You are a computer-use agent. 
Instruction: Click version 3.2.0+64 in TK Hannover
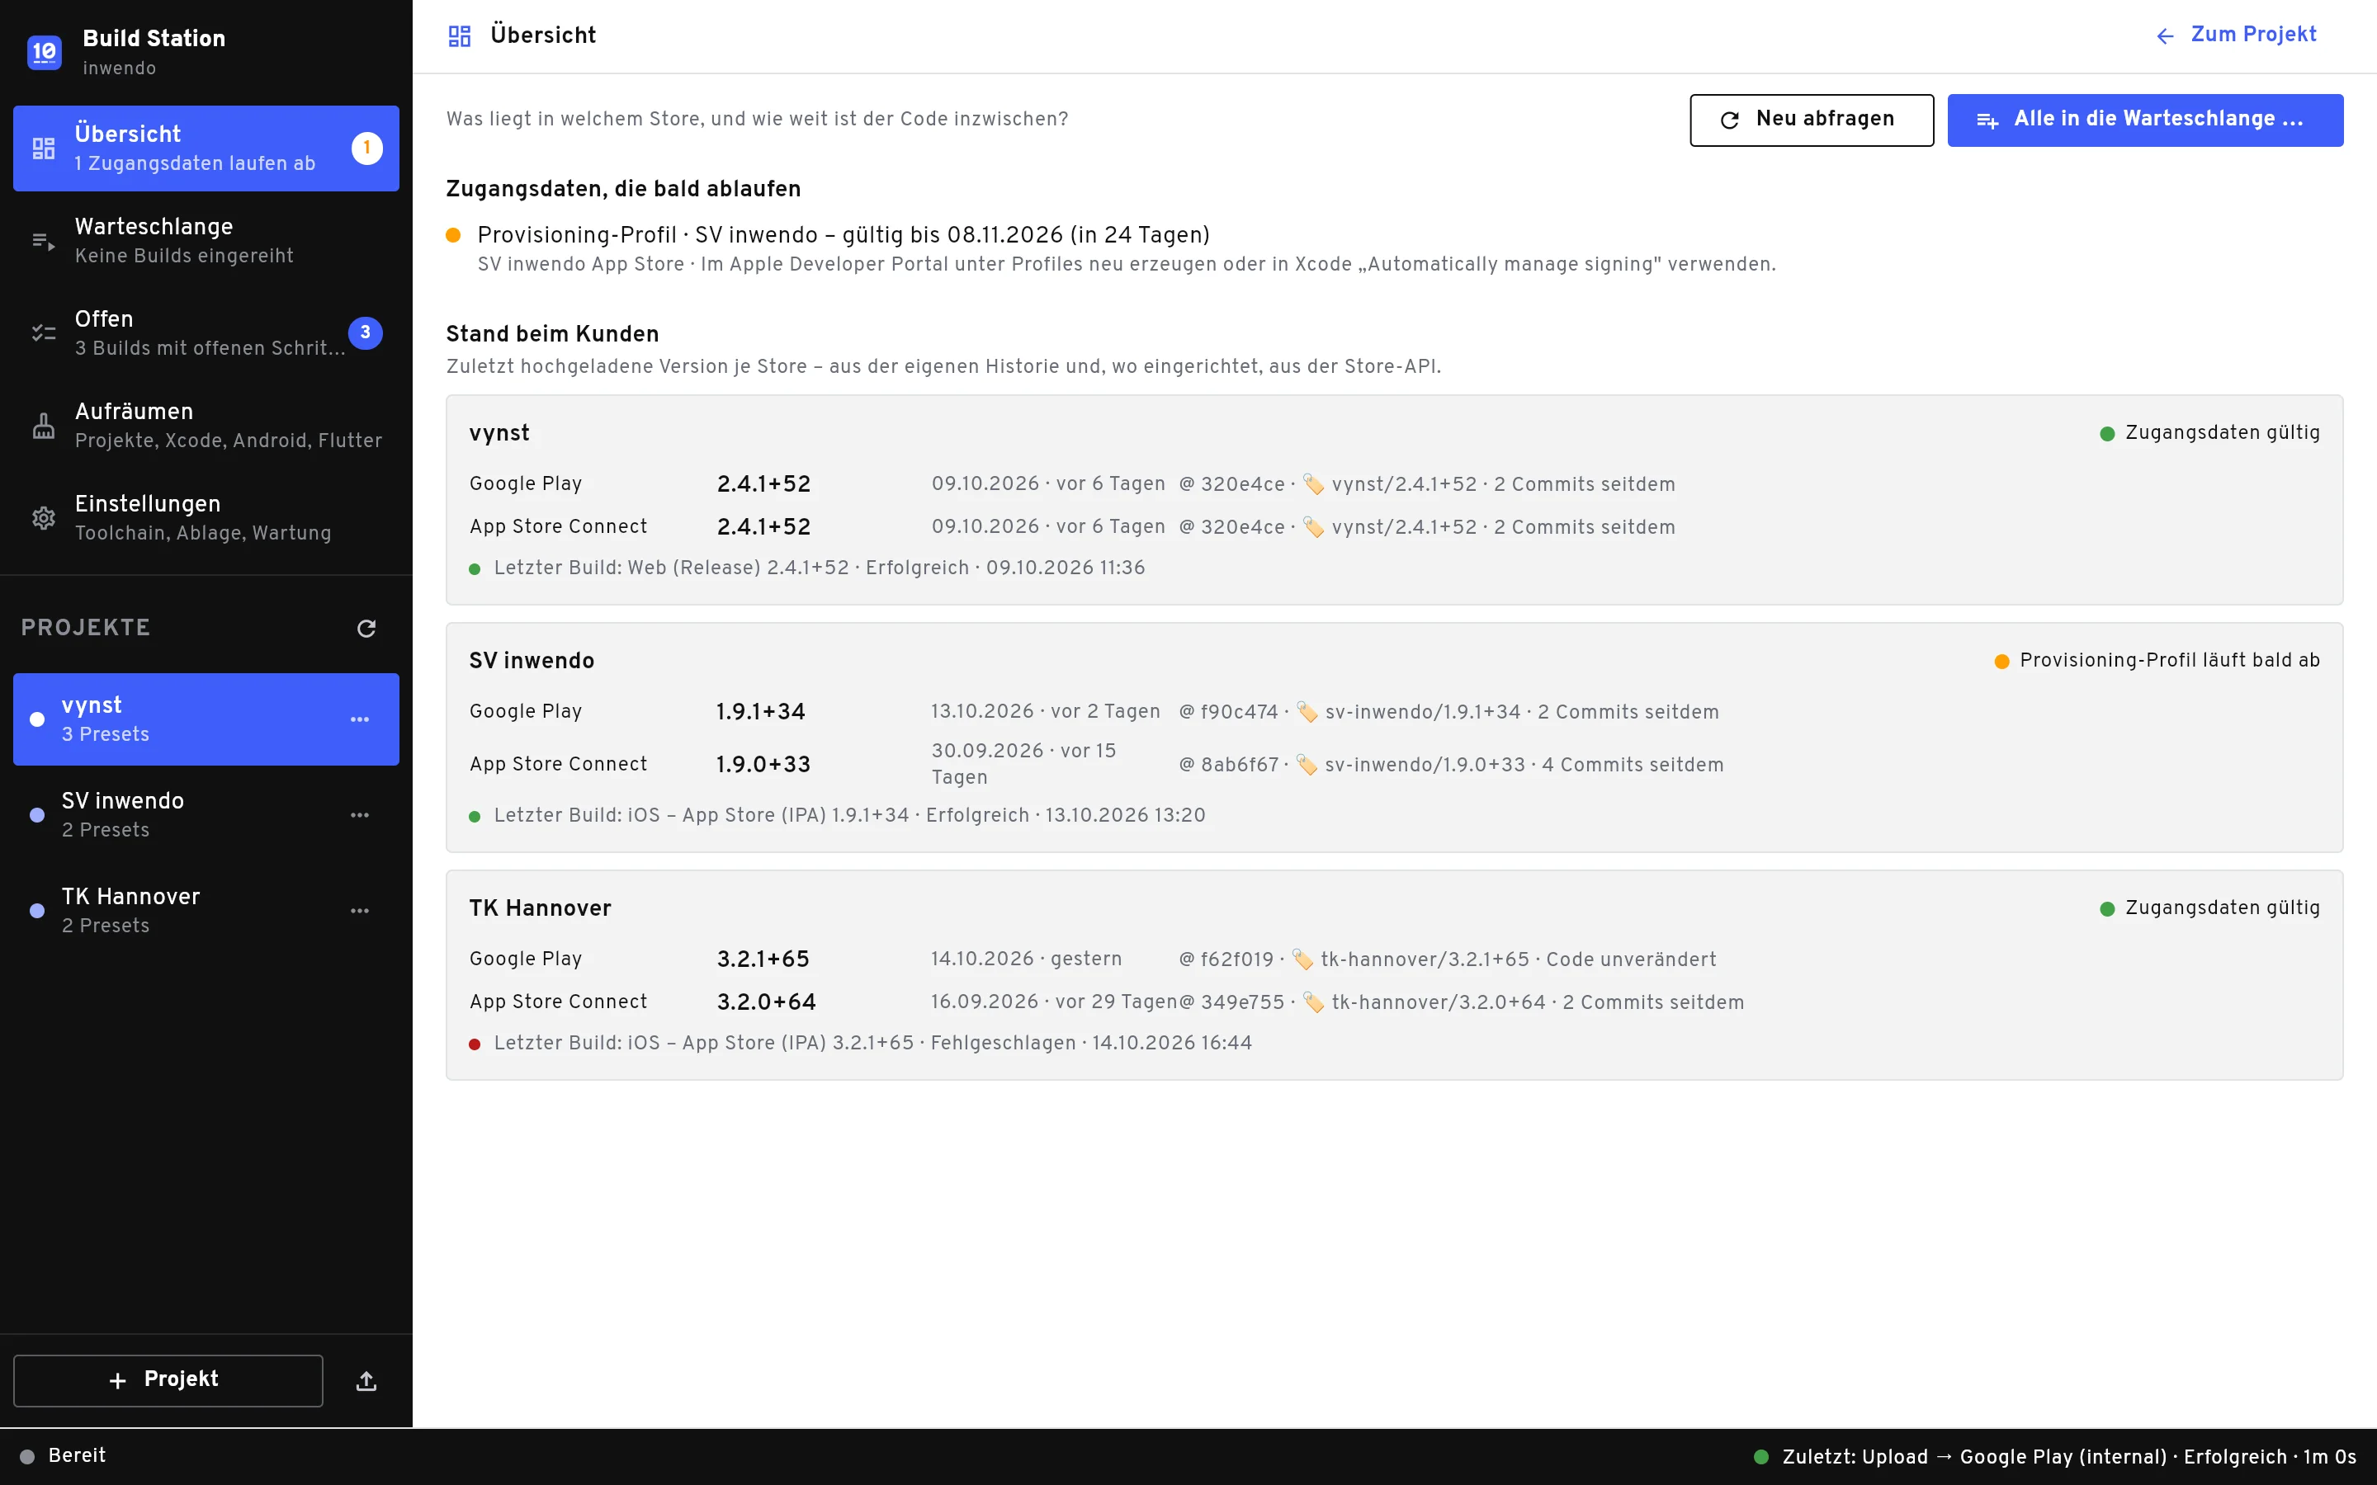766,1002
